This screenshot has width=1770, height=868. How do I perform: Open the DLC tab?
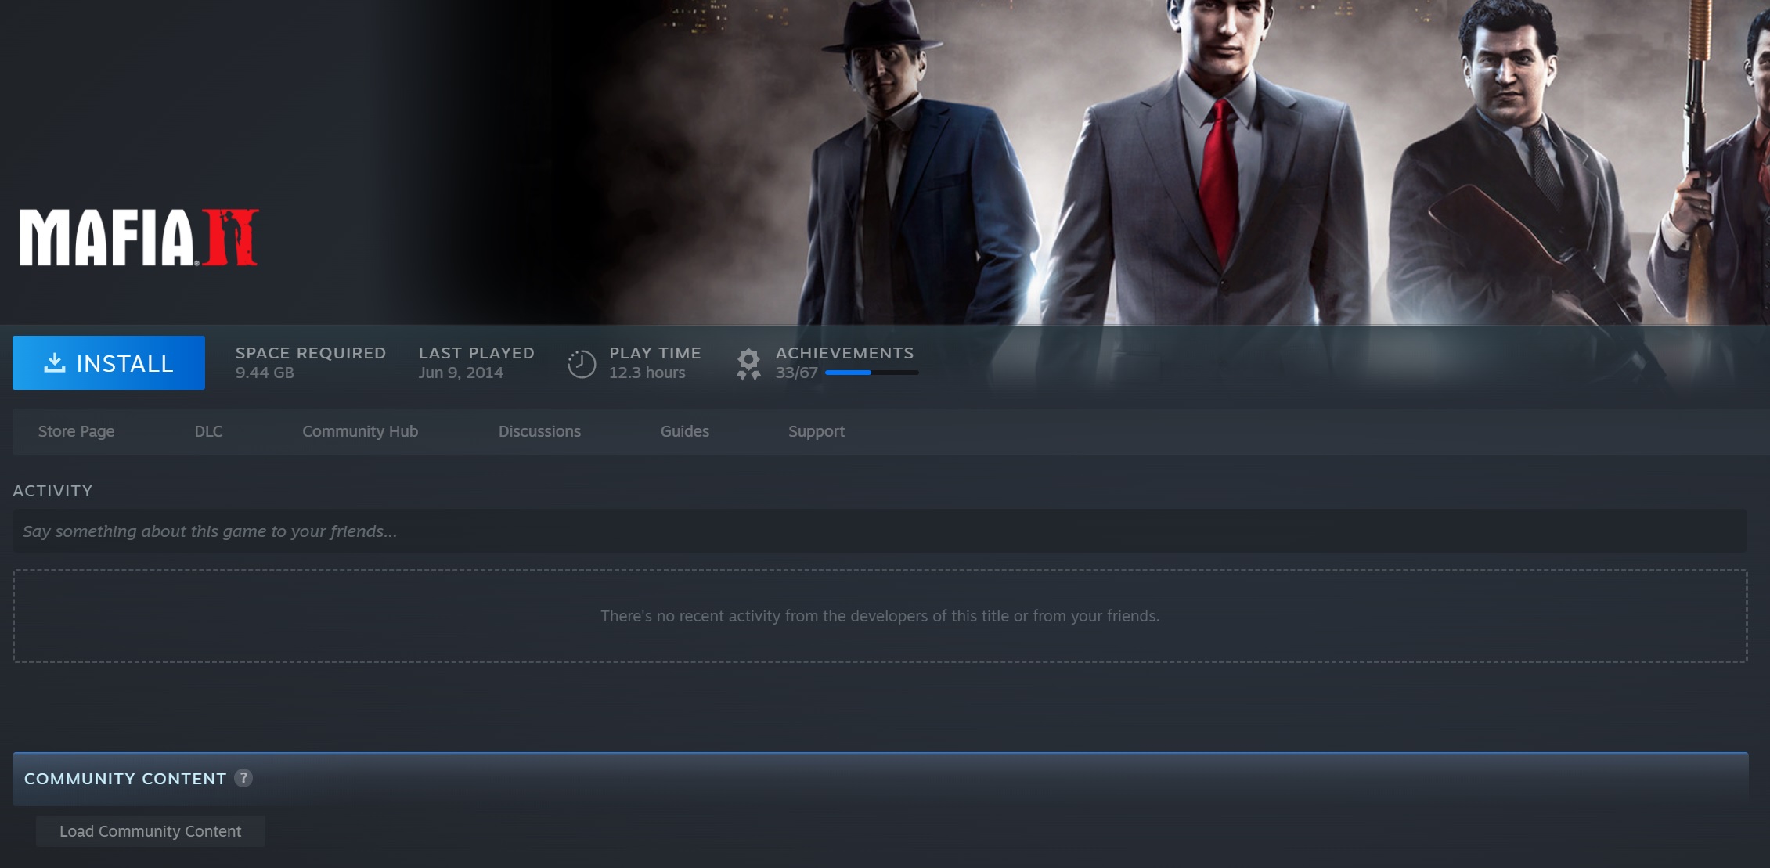point(208,431)
